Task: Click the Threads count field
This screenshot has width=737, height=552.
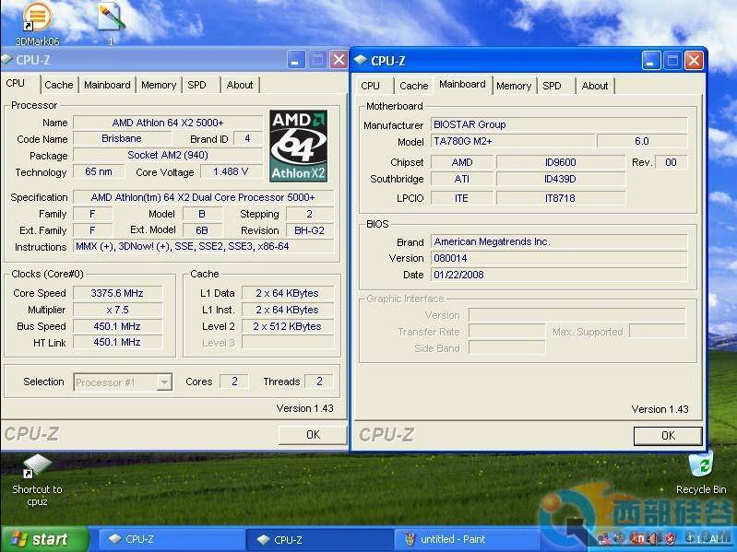Action: (x=320, y=382)
